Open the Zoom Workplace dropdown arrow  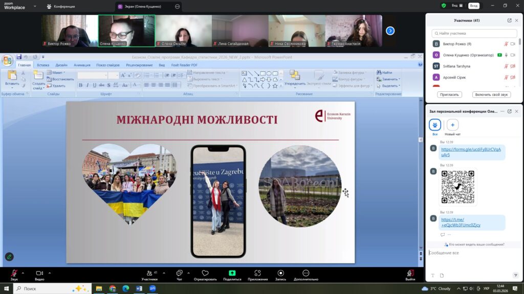[34, 7]
